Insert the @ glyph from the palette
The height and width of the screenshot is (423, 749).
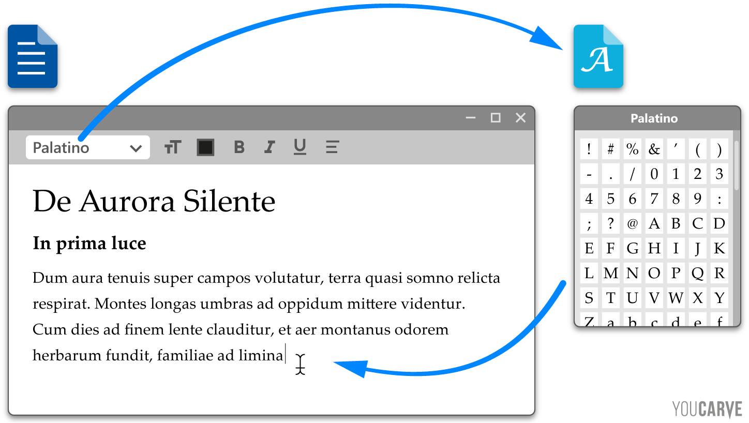pos(632,223)
